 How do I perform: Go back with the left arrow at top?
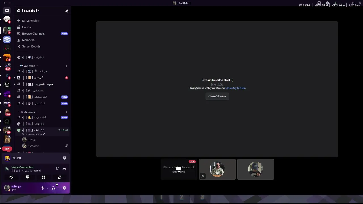click(5, 3)
